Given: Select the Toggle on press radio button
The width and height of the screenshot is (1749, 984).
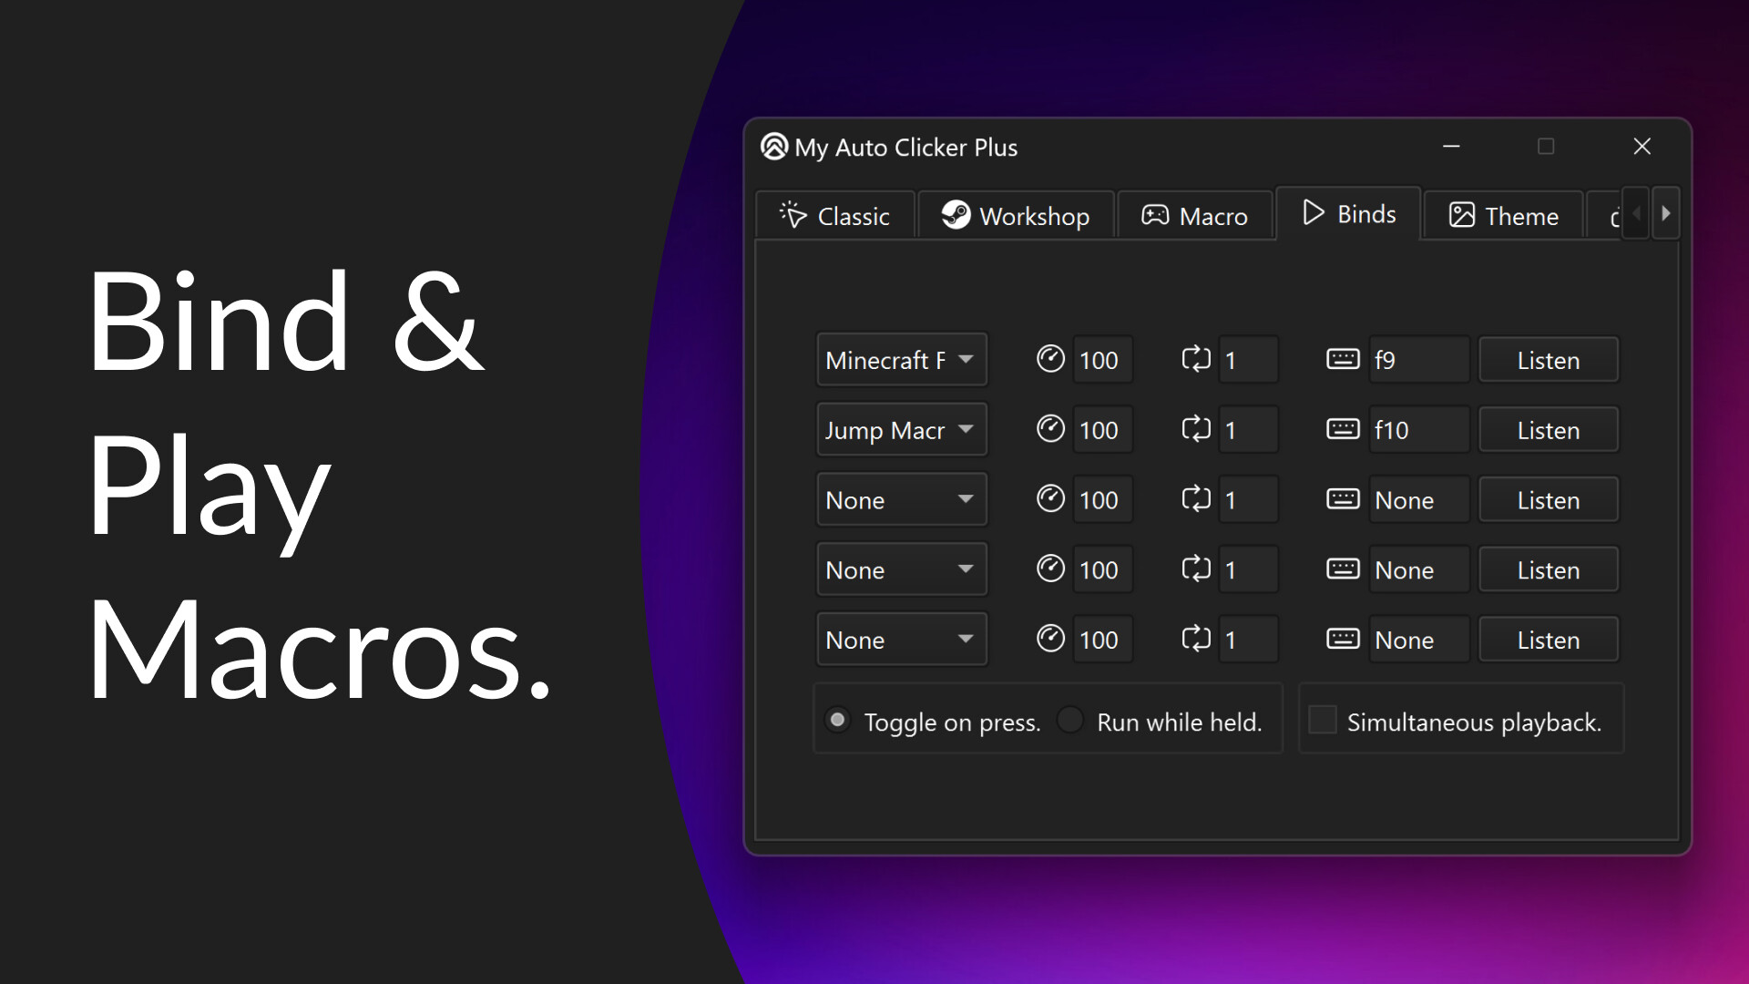Looking at the screenshot, I should [x=837, y=721].
